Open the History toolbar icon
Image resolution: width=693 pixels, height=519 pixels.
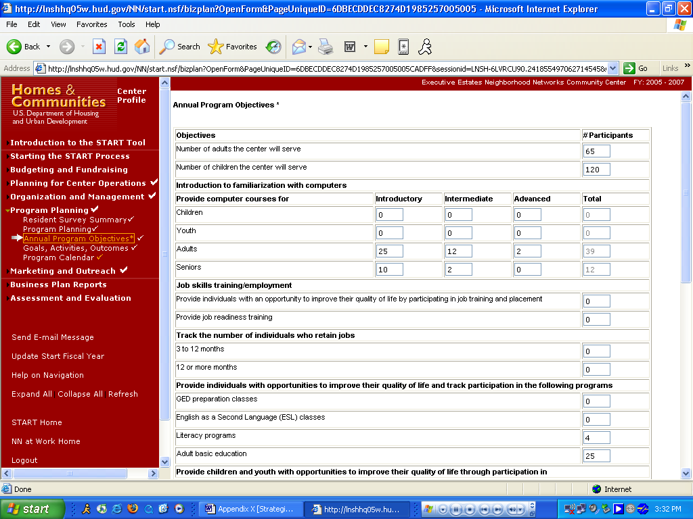click(x=273, y=47)
